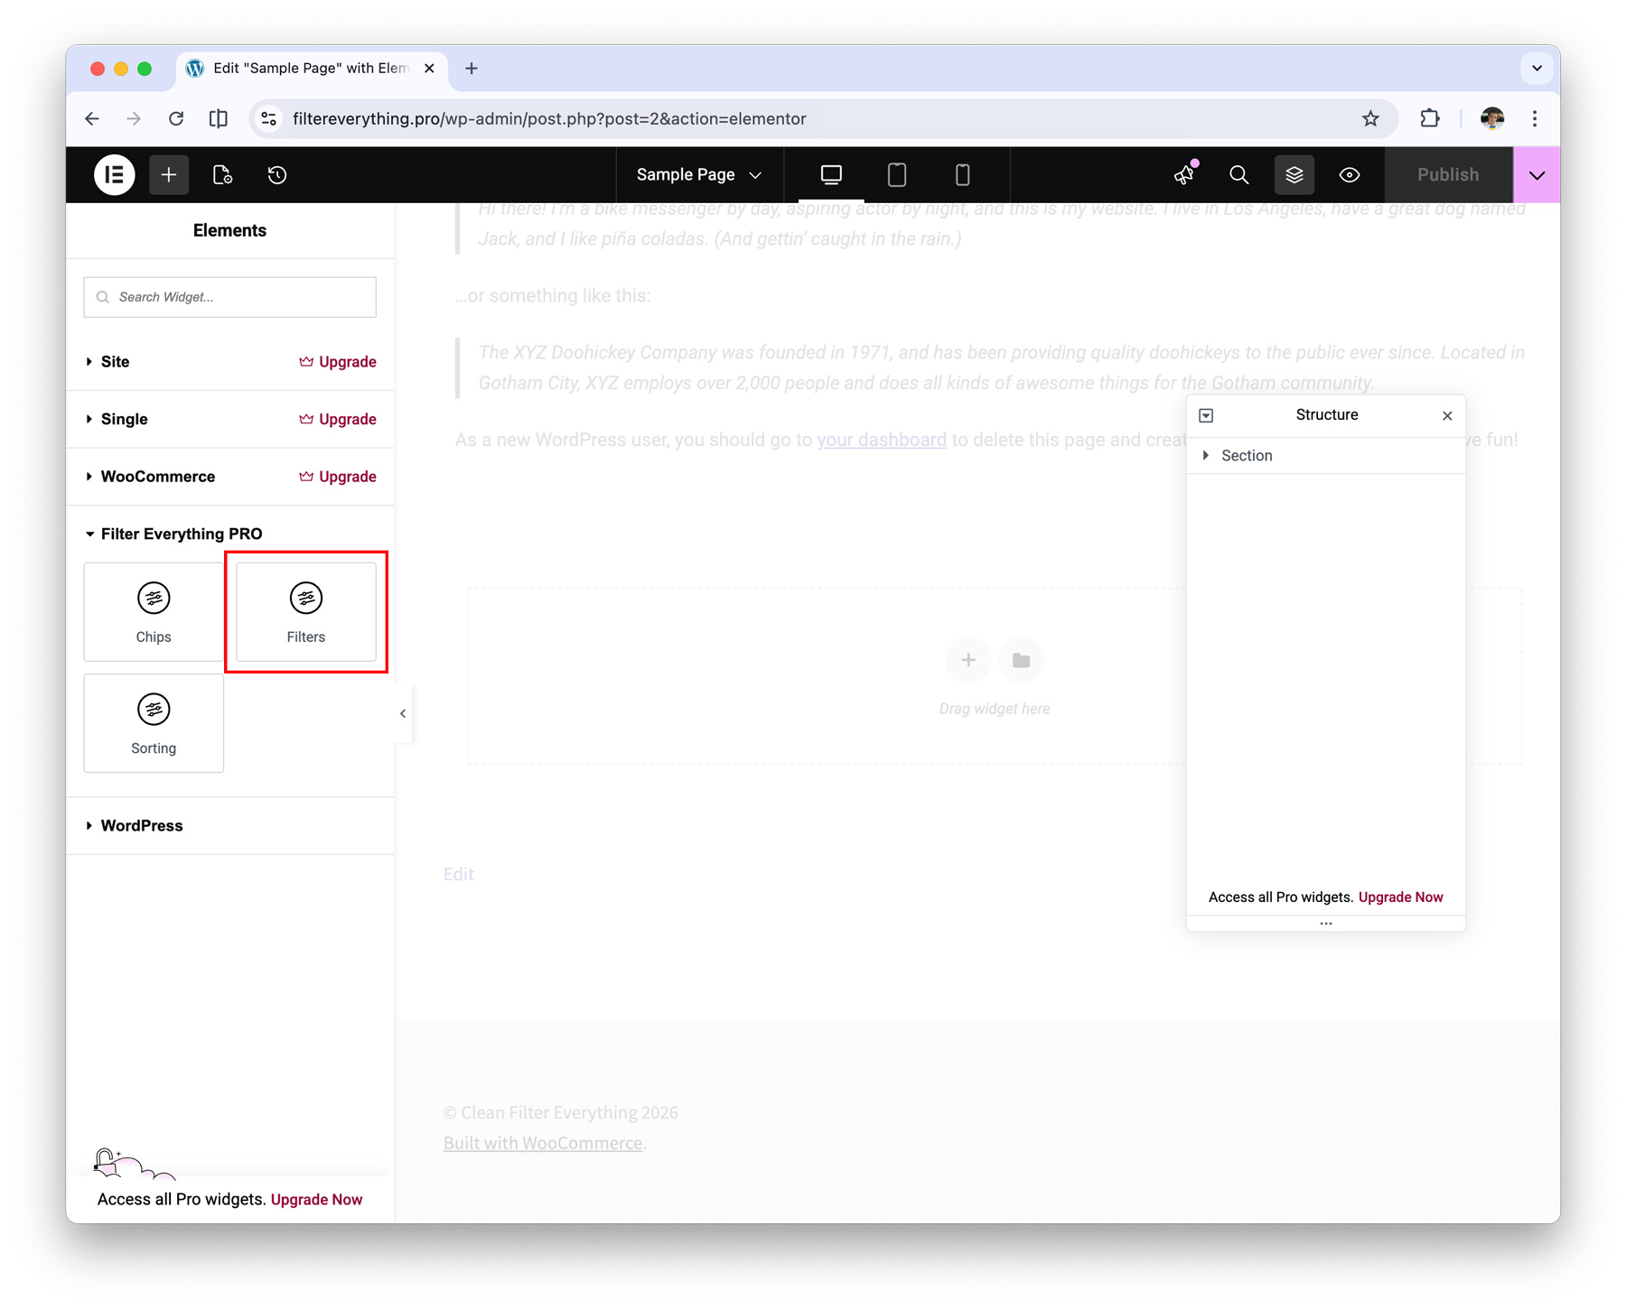The width and height of the screenshot is (1626, 1310).
Task: Open the Finder search magnifier icon
Action: coord(1238,175)
